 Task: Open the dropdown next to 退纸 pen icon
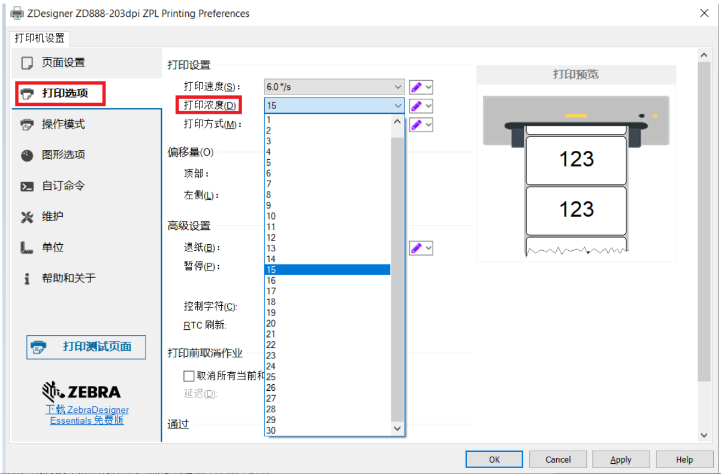tap(427, 247)
